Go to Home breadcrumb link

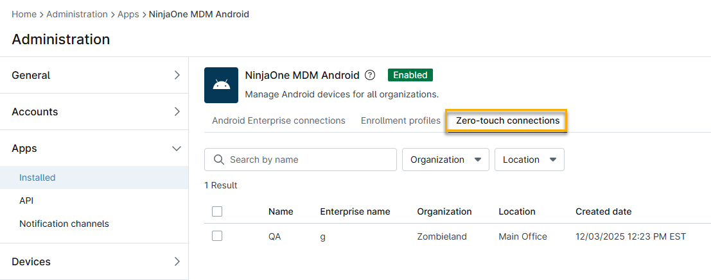pos(23,14)
